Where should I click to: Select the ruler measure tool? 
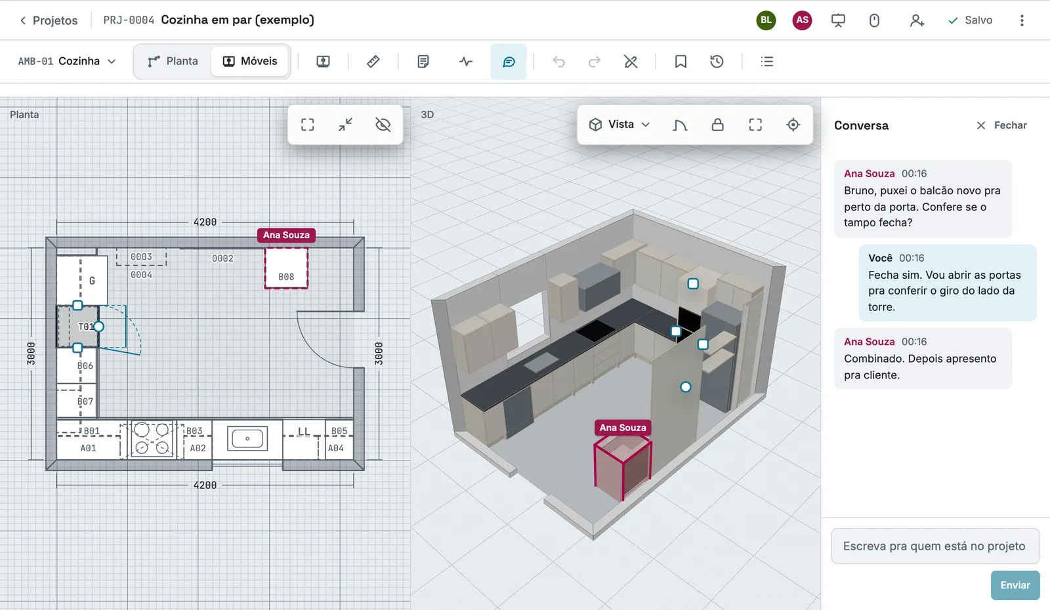click(373, 62)
